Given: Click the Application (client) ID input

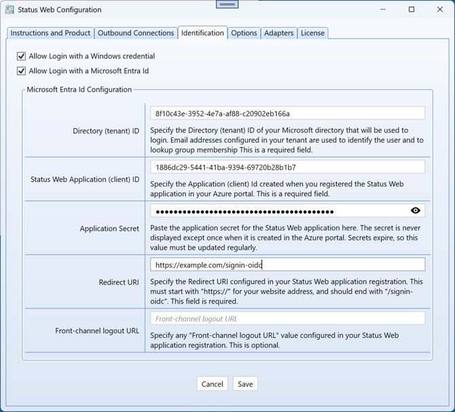Looking at the screenshot, I should pyautogui.click(x=287, y=167).
